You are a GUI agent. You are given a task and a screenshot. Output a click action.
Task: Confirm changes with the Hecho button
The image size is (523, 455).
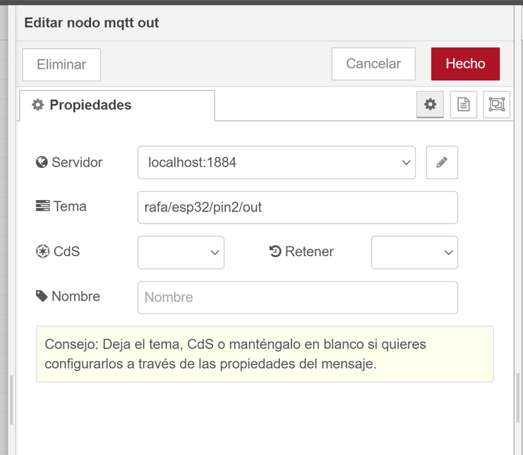point(465,63)
